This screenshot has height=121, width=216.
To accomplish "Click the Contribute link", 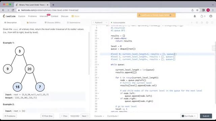I will point(113,116).
